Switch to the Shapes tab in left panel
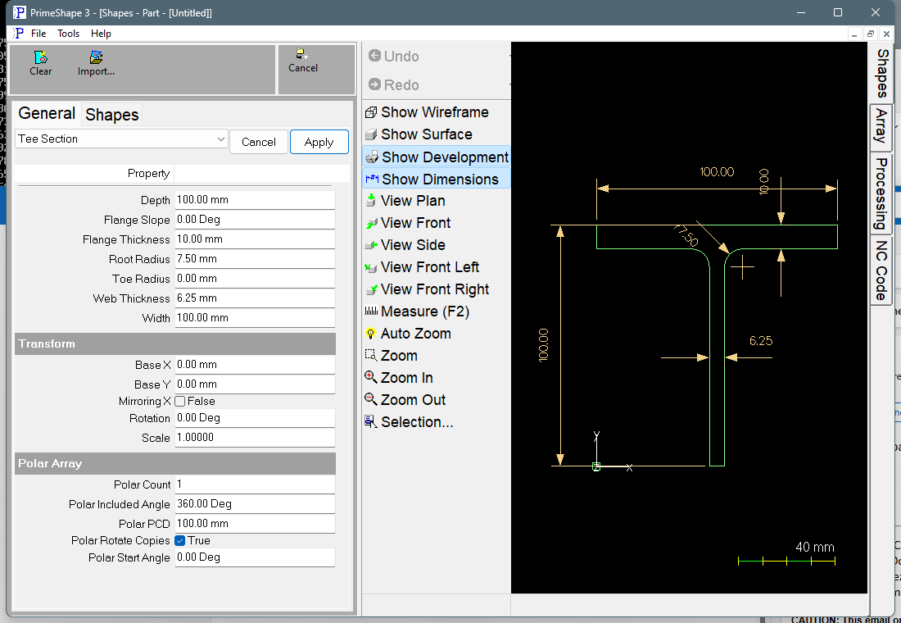Screen dimensions: 901x623 click(111, 115)
